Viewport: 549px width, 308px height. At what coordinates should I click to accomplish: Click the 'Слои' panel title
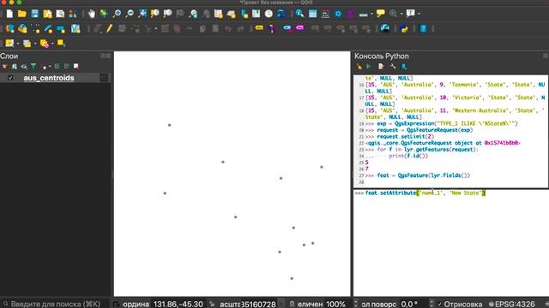(9, 56)
